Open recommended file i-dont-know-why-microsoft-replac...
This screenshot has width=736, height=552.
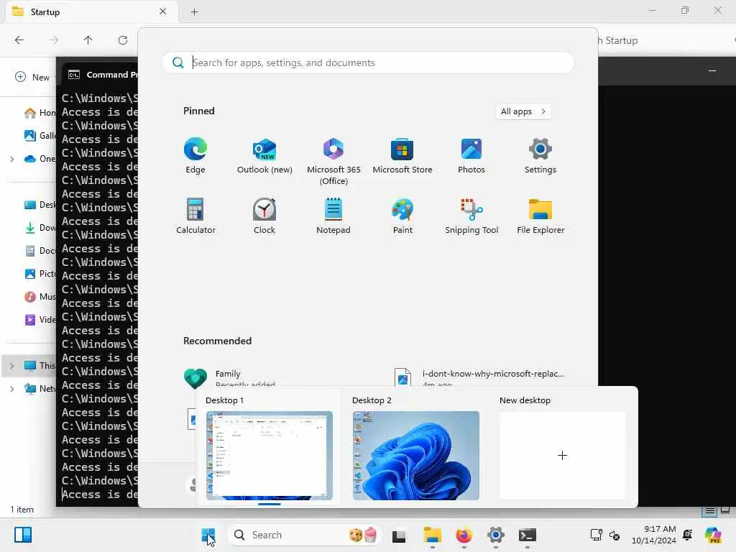pyautogui.click(x=481, y=377)
